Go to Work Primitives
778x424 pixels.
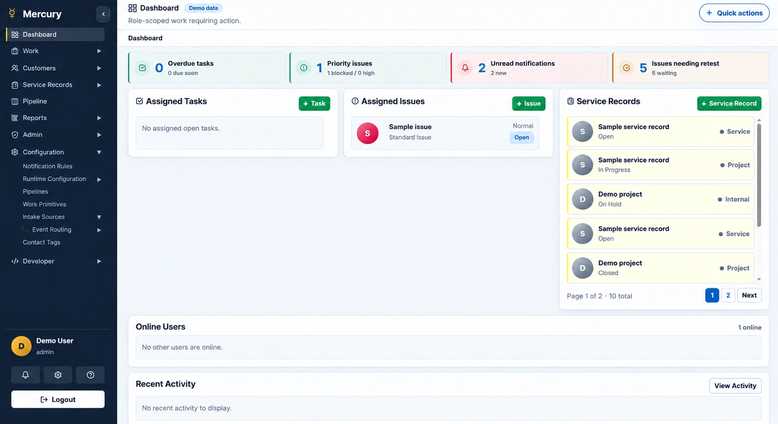pyautogui.click(x=44, y=204)
